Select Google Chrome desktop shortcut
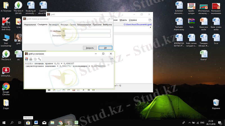 (x=6, y=89)
